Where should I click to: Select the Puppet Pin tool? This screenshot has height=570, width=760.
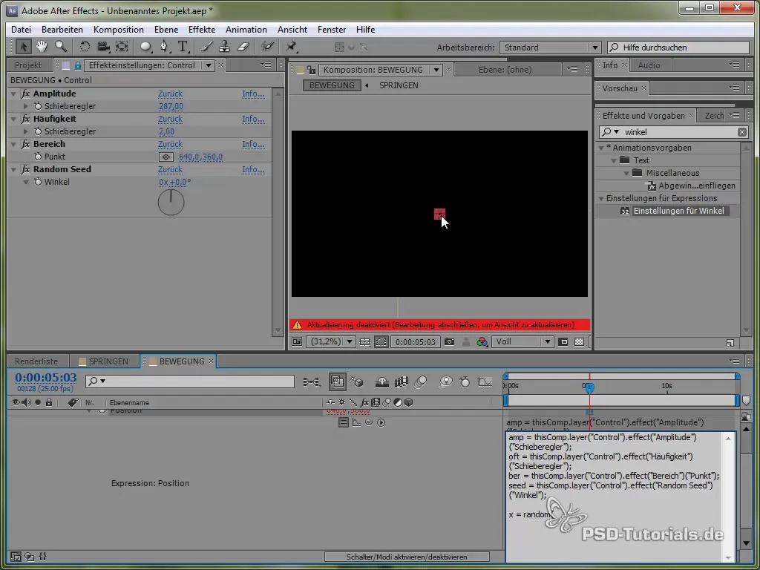pyautogui.click(x=292, y=47)
